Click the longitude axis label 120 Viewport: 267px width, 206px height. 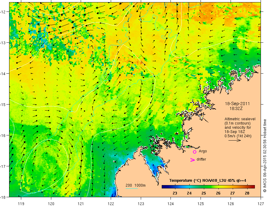51,204
